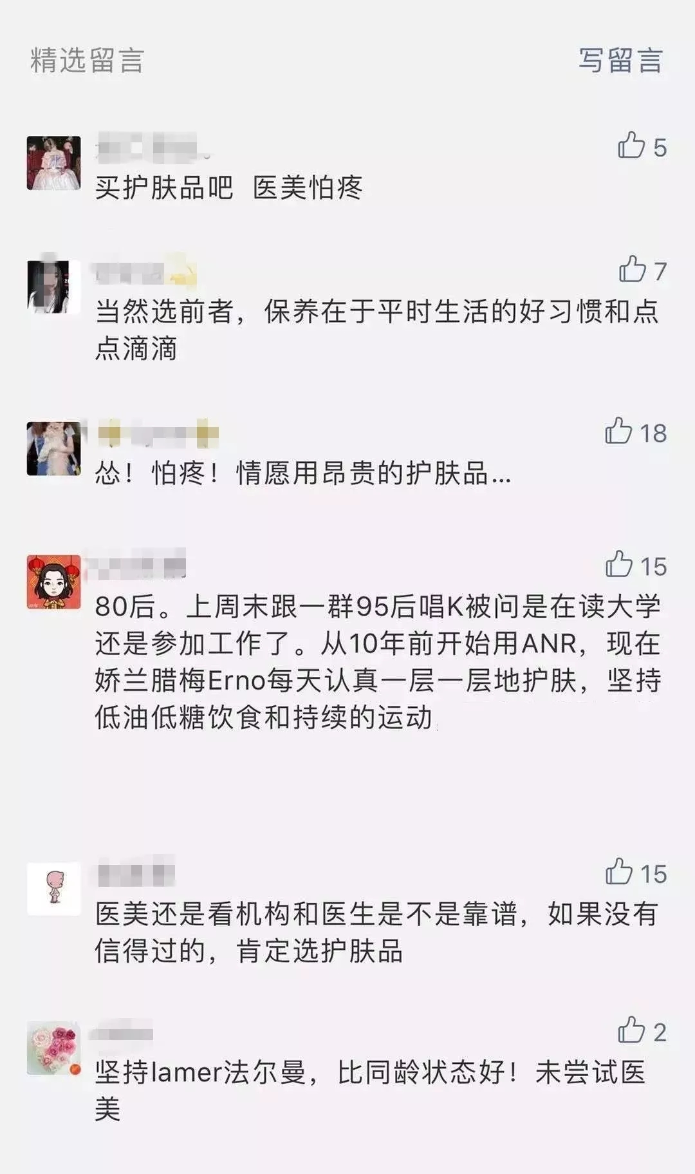Image resolution: width=695 pixels, height=1174 pixels.
Task: Open avatar of the '买护肤品吧' commenter
Action: click(x=54, y=163)
